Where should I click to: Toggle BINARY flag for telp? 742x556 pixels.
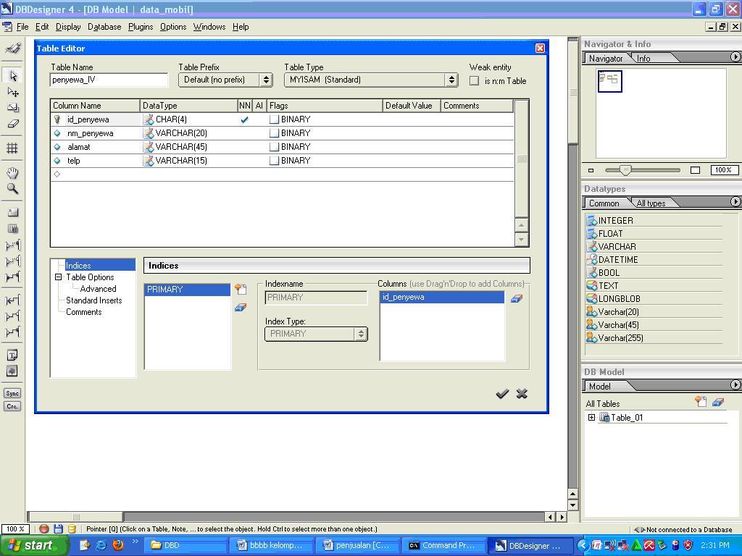tap(274, 161)
